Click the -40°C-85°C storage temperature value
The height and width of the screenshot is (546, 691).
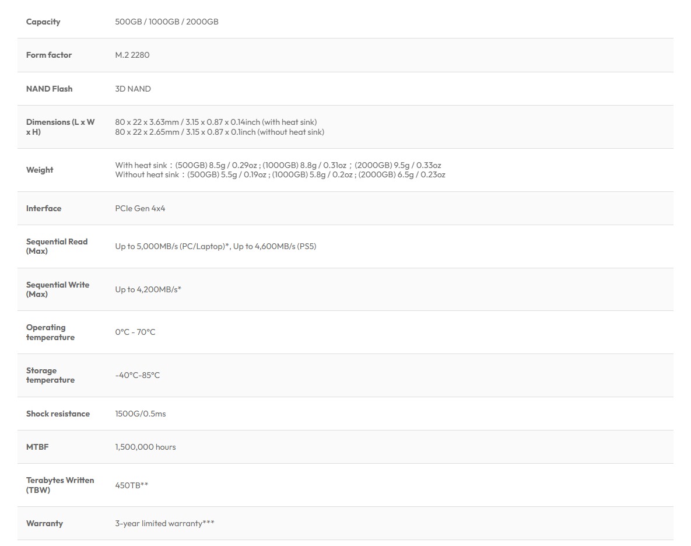tap(138, 375)
